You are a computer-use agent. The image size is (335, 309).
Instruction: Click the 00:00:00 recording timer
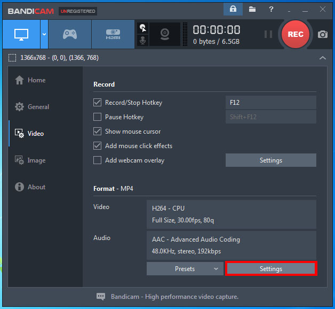point(217,29)
